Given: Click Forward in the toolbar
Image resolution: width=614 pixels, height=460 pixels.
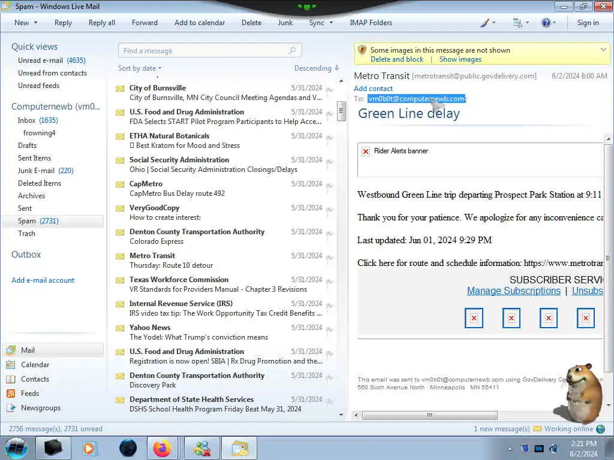Looking at the screenshot, I should (145, 23).
